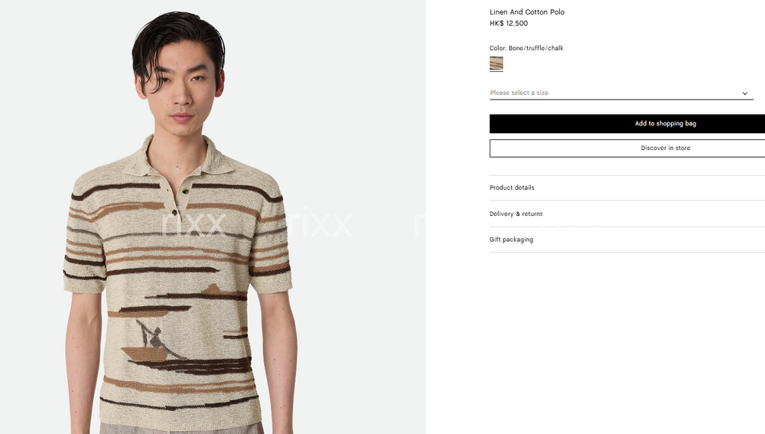The image size is (765, 434).
Task: Click the HK$ 12,500 price text
Action: (x=509, y=23)
